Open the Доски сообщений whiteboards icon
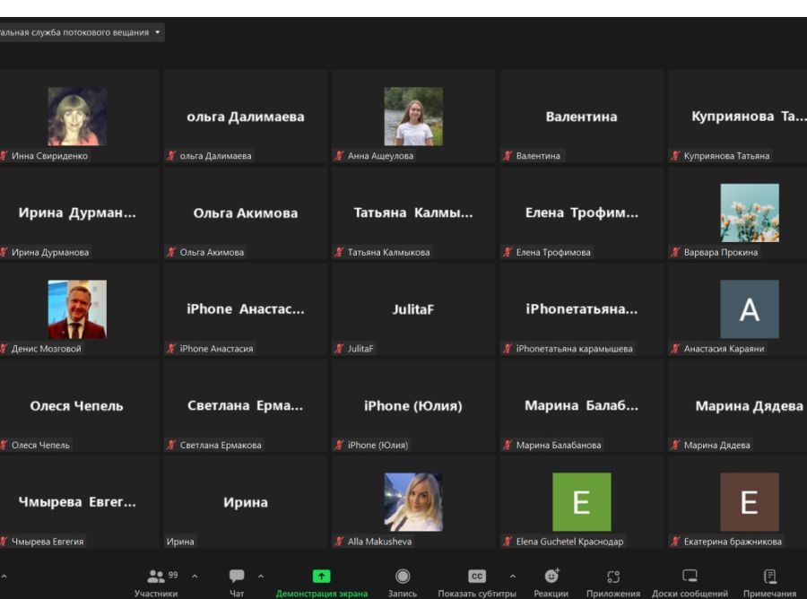This screenshot has height=599, width=807. [690, 576]
